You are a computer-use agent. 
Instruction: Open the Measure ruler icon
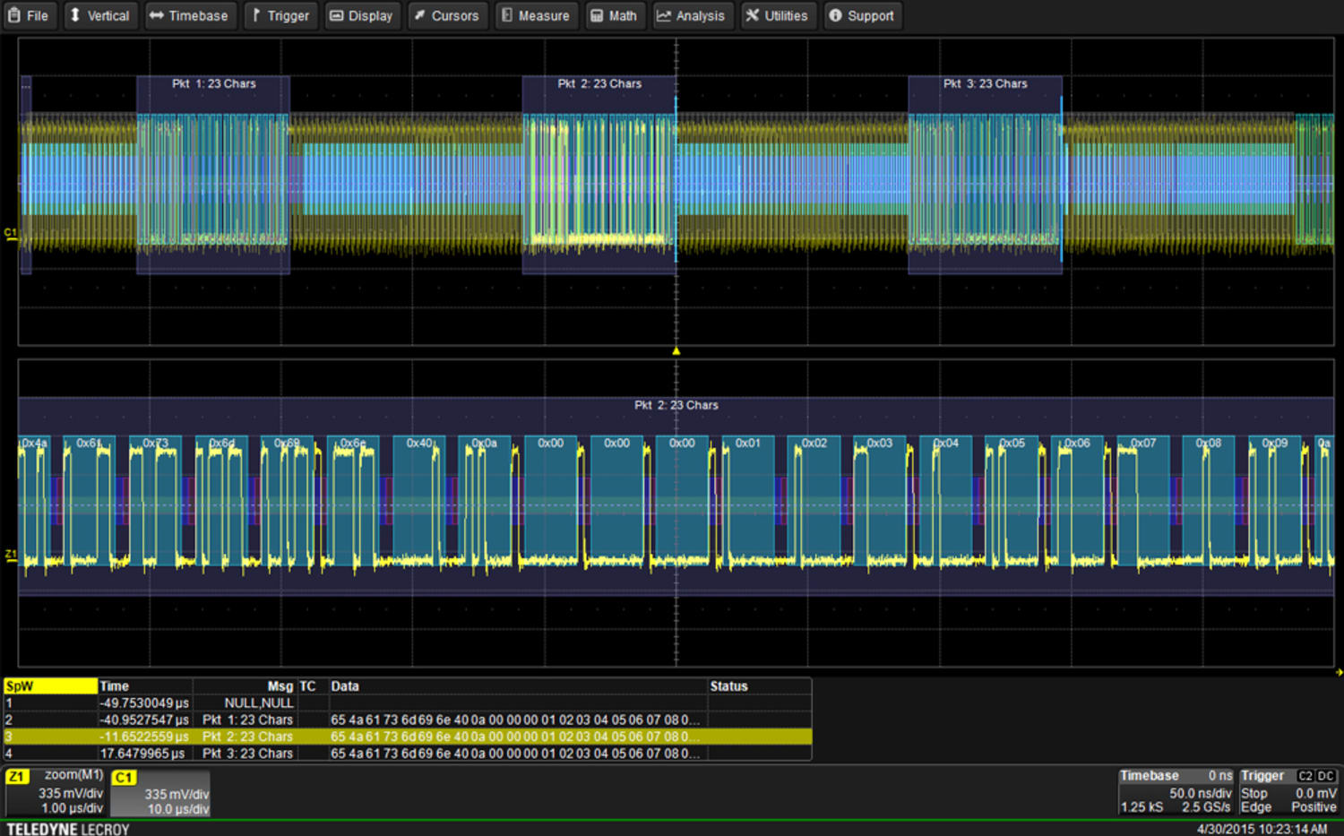tap(507, 15)
